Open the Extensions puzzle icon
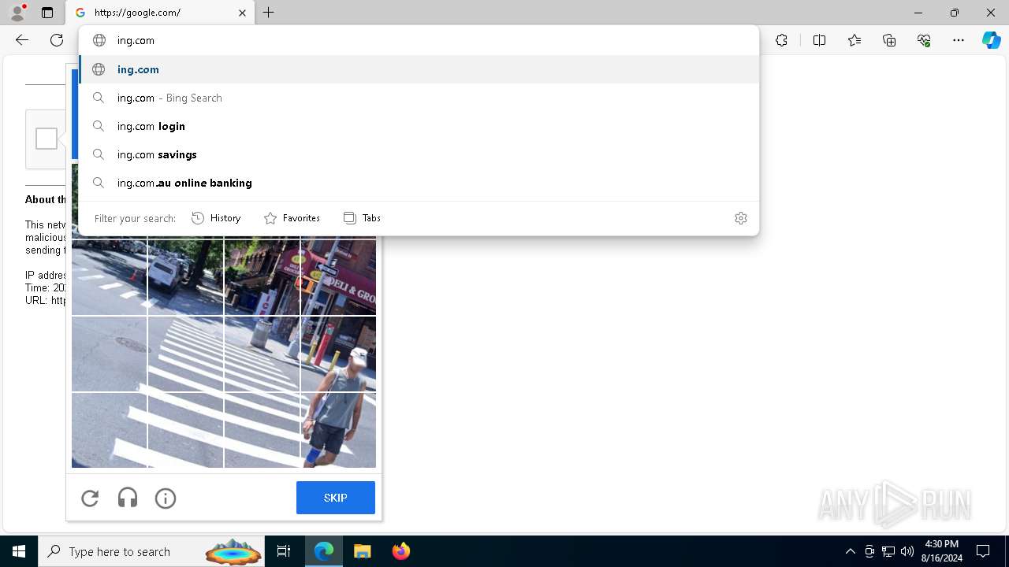1009x567 pixels. [x=781, y=40]
